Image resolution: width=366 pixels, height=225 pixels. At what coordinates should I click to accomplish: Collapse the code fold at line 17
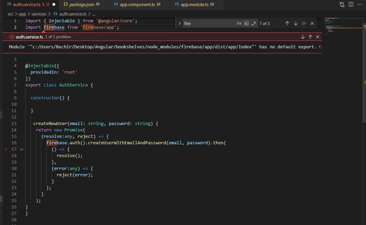click(x=22, y=149)
